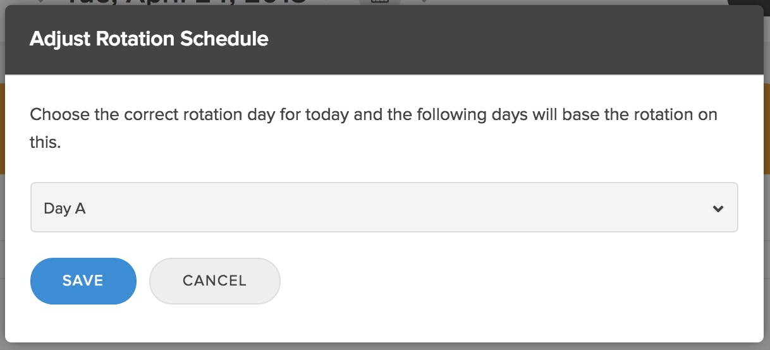The width and height of the screenshot is (770, 350).
Task: Click the Adjust Rotation Schedule dialog title
Action: [x=149, y=39]
